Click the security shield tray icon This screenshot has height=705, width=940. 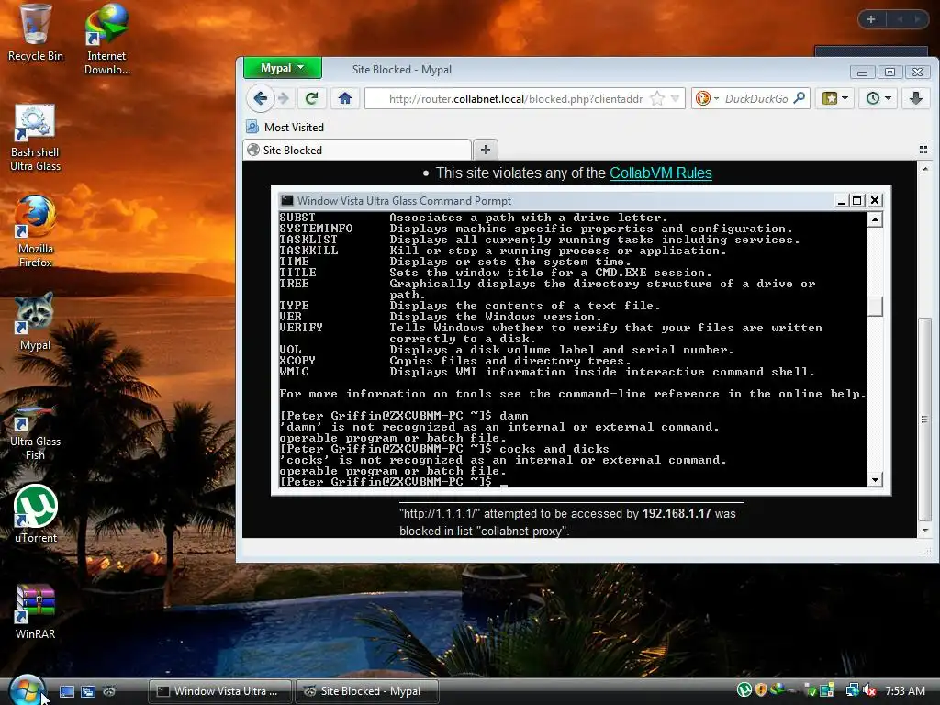761,690
